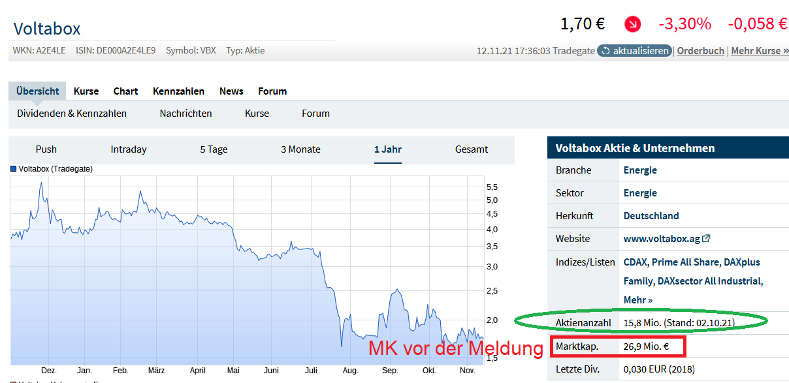Click Letzte Div. value 0,030 EUR (2018)
Image resolution: width=789 pixels, height=383 pixels.
click(659, 369)
